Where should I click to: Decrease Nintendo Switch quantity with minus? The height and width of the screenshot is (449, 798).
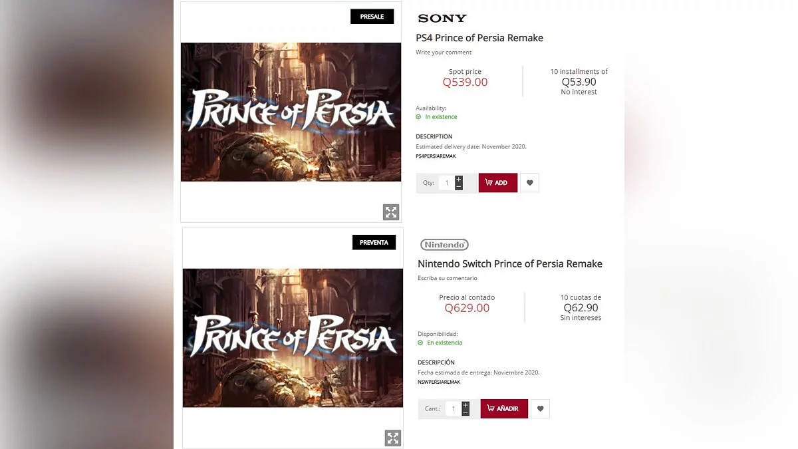(x=465, y=413)
